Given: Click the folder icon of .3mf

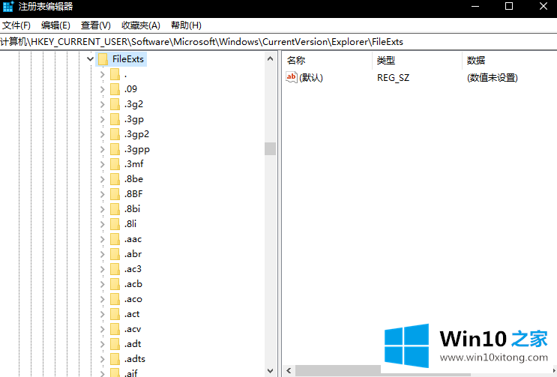Looking at the screenshot, I should pos(115,164).
